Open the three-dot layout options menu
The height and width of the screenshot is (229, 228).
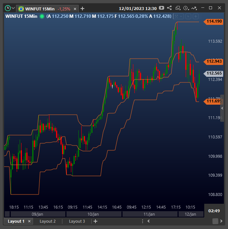(142, 221)
